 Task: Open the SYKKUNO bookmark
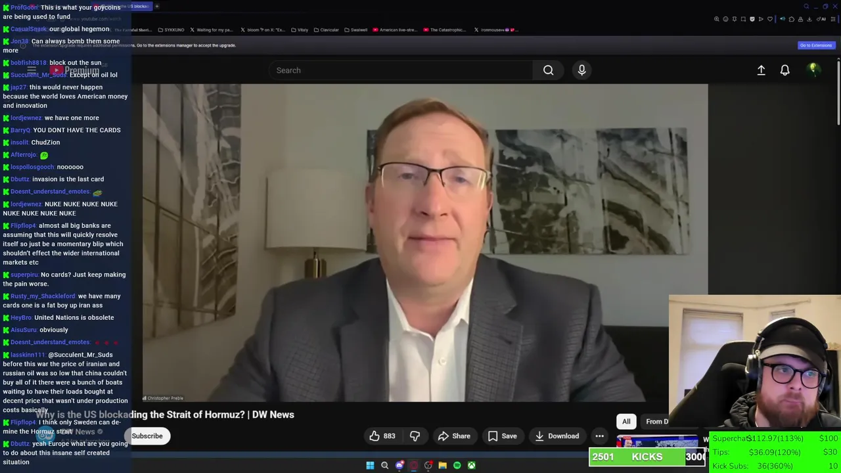click(x=171, y=30)
